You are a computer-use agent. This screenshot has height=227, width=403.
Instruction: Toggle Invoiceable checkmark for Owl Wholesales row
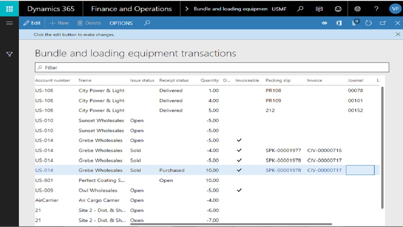coord(239,190)
